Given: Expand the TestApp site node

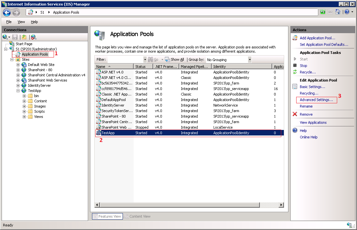Looking at the screenshot, I should pyautogui.click(x=19, y=91).
